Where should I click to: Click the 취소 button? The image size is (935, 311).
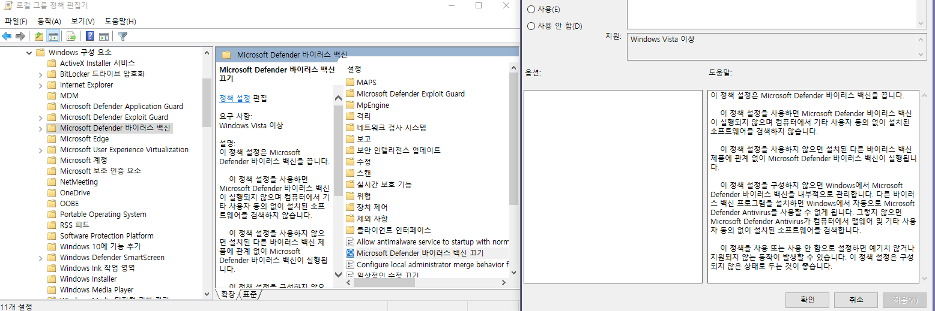(x=856, y=300)
